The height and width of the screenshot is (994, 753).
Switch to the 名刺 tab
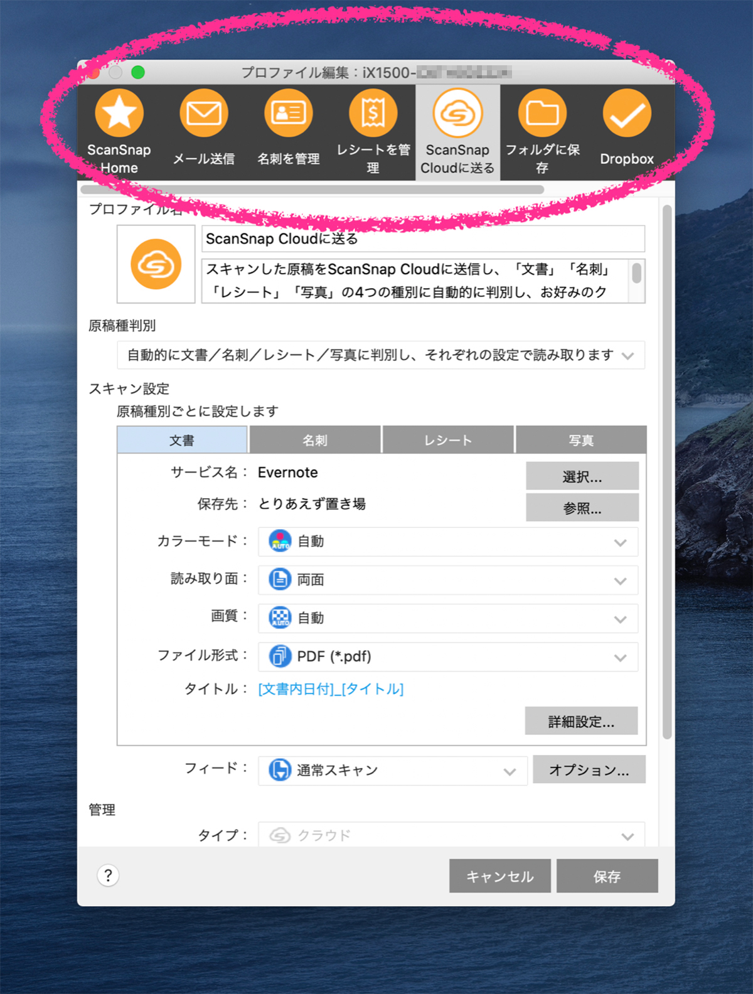click(x=315, y=441)
